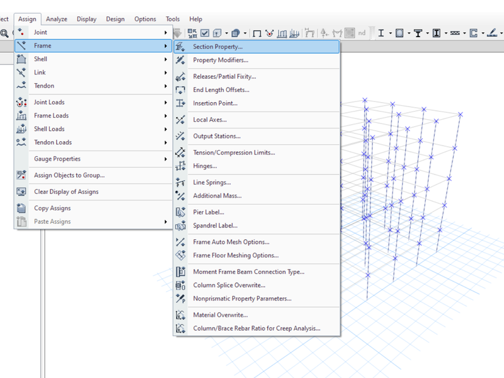The width and height of the screenshot is (504, 378).
Task: Click the shell loads display toolbar icon
Action: 294,33
